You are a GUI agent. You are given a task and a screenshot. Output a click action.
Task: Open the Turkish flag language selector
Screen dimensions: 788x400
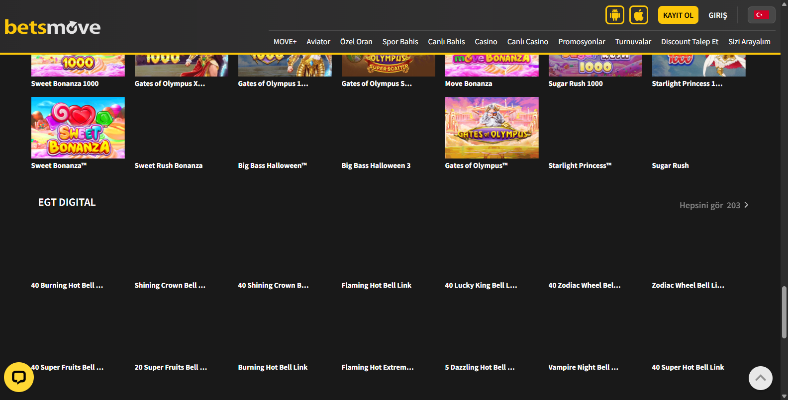click(761, 15)
